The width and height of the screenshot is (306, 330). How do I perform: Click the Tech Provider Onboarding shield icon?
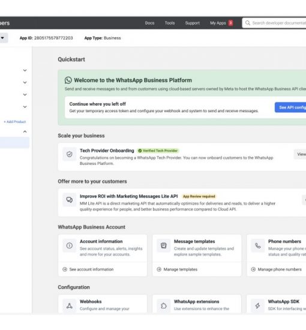(x=70, y=154)
